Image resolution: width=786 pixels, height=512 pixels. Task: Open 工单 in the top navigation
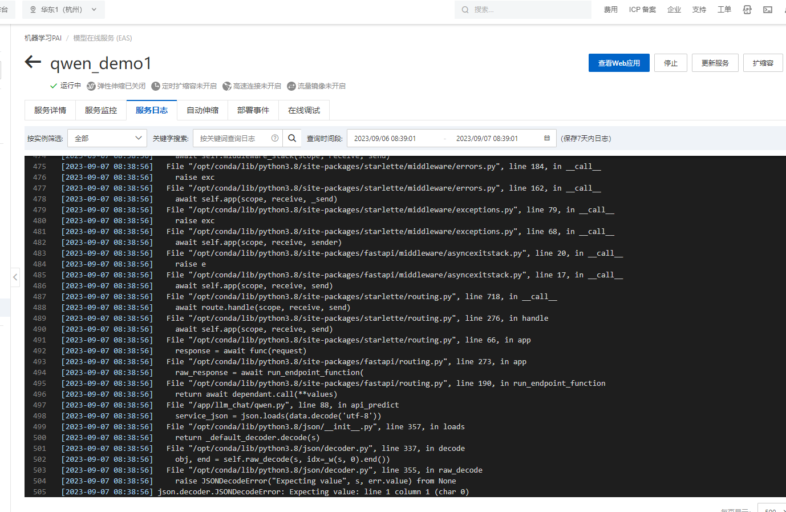(724, 10)
